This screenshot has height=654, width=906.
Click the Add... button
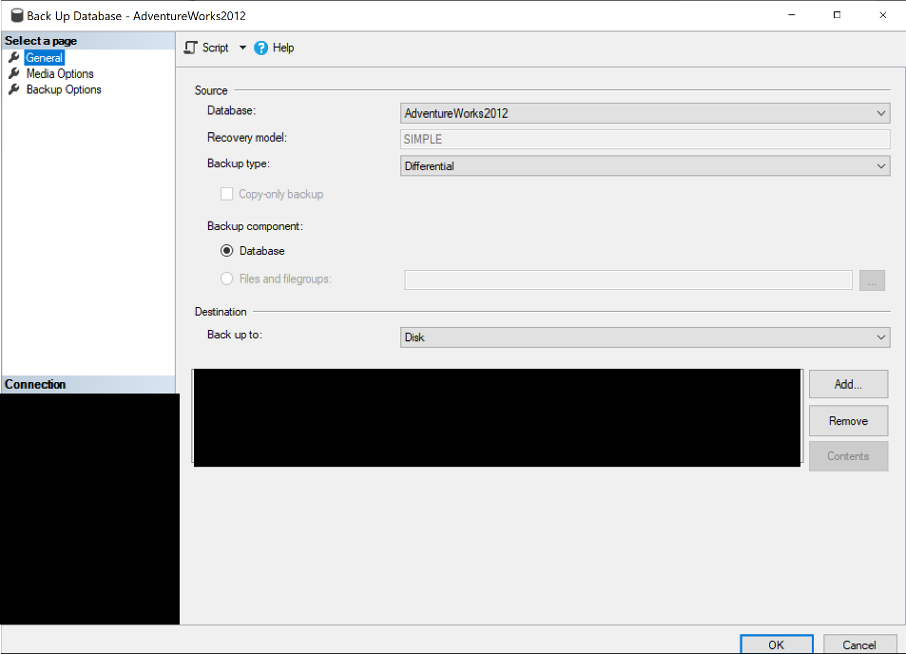848,384
